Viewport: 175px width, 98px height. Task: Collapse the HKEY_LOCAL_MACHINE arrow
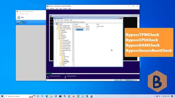tap(57, 29)
